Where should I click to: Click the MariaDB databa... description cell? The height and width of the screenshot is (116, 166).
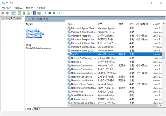(x=107, y=54)
